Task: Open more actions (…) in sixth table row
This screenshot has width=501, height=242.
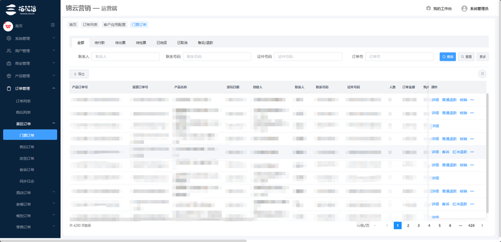Action: point(472,165)
